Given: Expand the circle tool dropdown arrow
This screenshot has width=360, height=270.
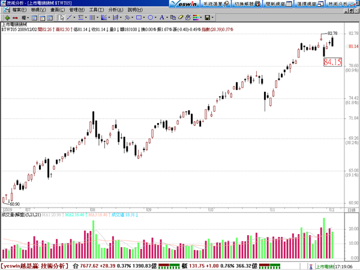Looking at the screenshot, I should pos(155,17).
